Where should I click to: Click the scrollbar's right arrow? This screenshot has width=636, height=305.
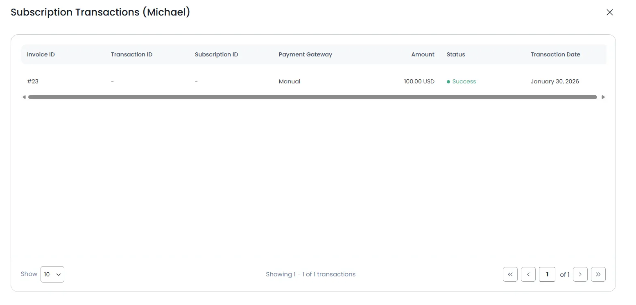(603, 97)
